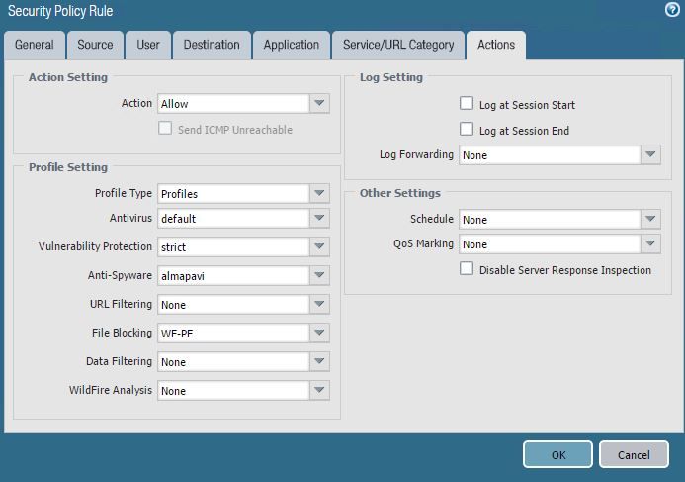This screenshot has height=482, width=685.
Task: Click the OK button
Action: click(x=558, y=454)
